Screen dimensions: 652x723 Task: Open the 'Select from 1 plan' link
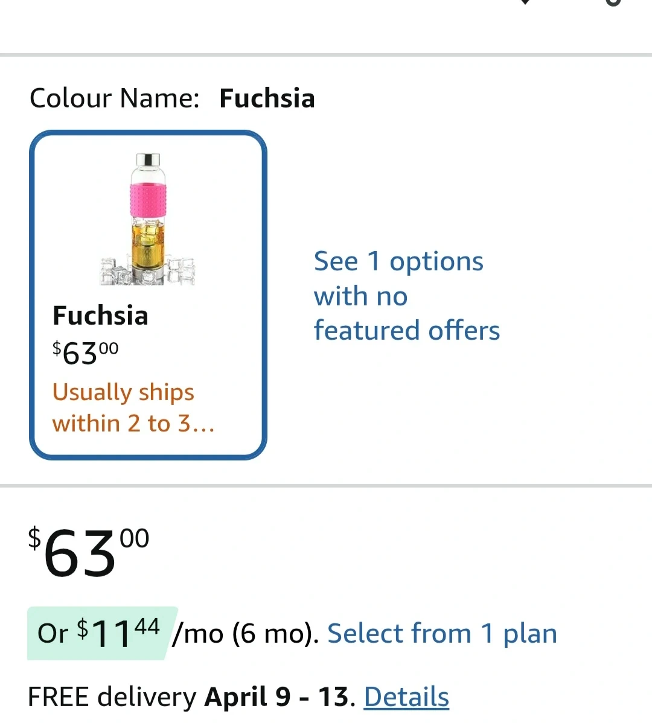pos(442,633)
